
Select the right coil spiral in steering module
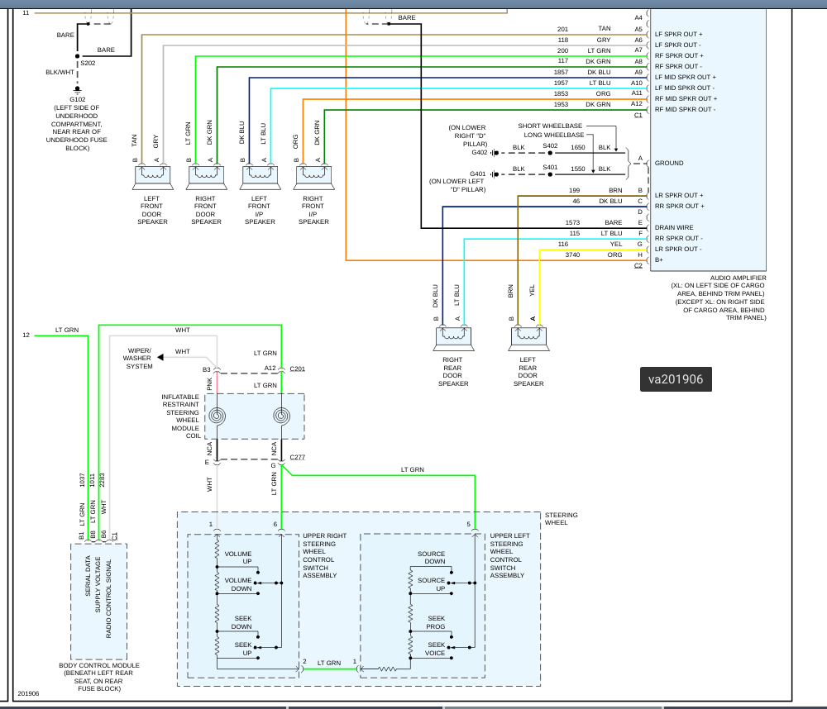click(x=282, y=416)
